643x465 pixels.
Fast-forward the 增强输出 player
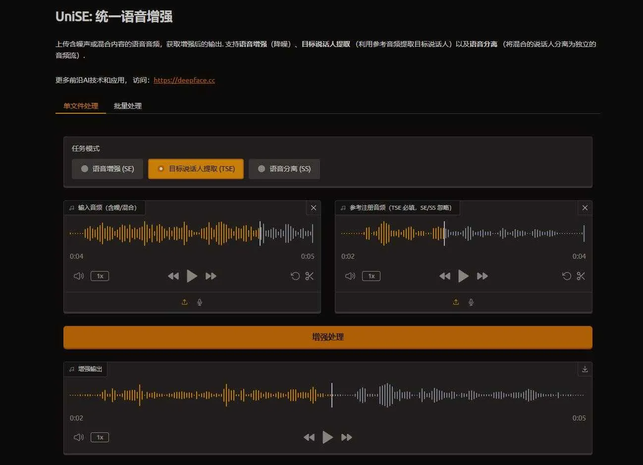[347, 437]
